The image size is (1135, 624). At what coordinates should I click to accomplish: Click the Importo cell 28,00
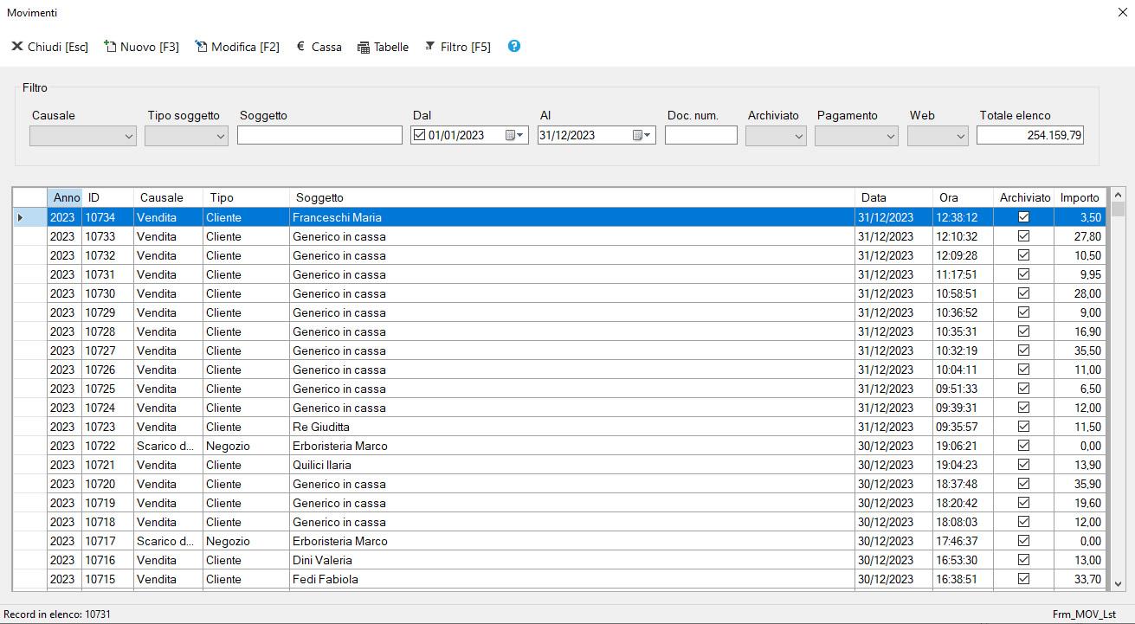1080,293
